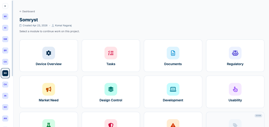Open the Usability module label

(x=235, y=100)
